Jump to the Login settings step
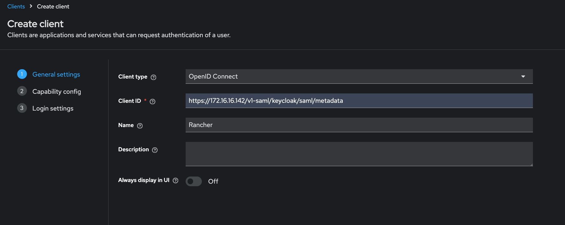 click(x=53, y=108)
